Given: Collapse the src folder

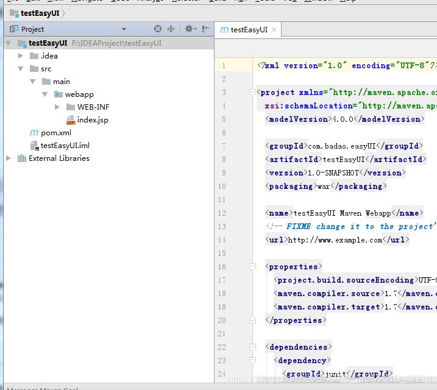Looking at the screenshot, I should point(20,69).
